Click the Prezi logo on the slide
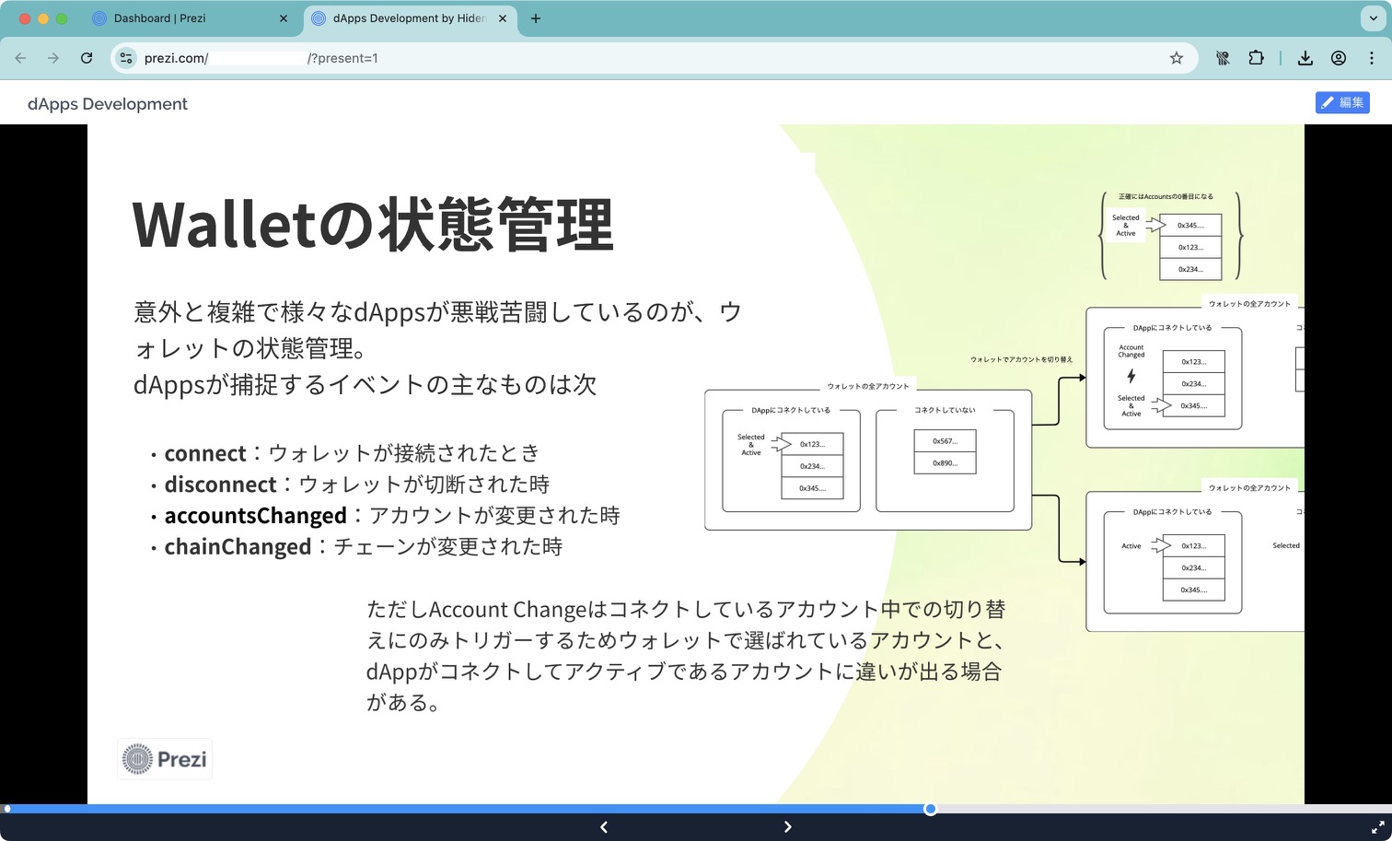The height and width of the screenshot is (841, 1392). [164, 758]
